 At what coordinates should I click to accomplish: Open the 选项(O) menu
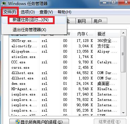[x=27, y=12]
